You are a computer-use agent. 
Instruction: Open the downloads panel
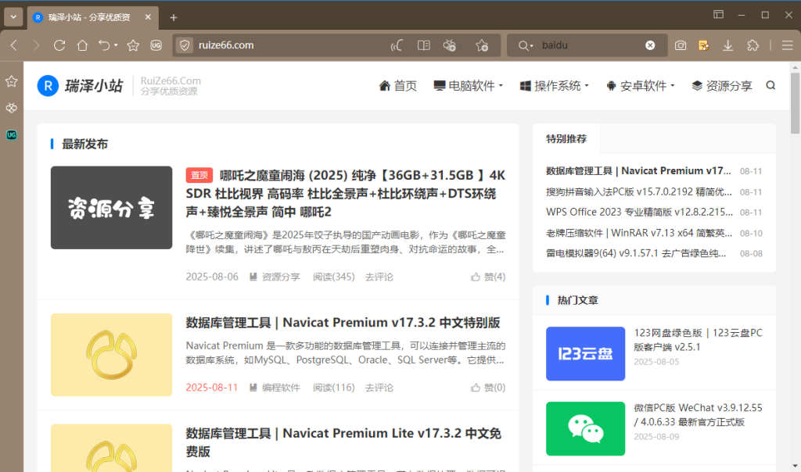click(728, 45)
